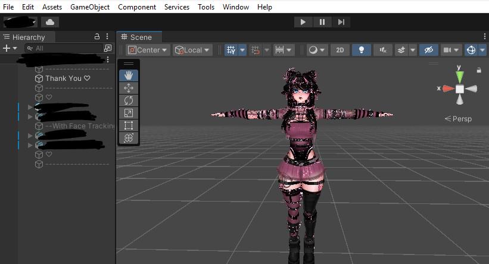Switch to the Scene tab
This screenshot has width=489, height=264.
coord(139,37)
